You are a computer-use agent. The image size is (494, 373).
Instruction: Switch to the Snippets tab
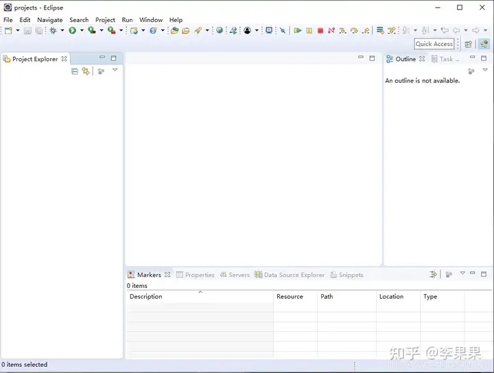[347, 275]
